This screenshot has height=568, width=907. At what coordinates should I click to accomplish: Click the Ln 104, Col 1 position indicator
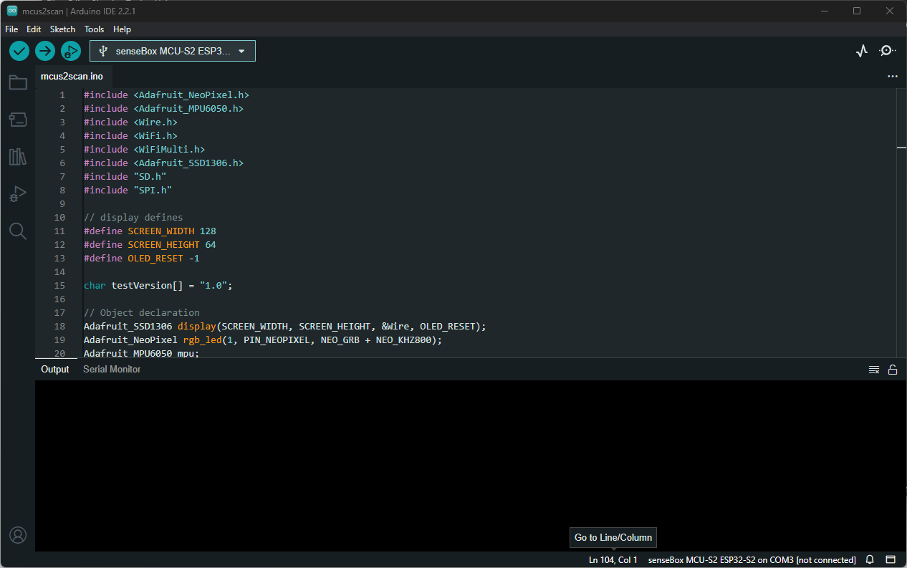613,559
